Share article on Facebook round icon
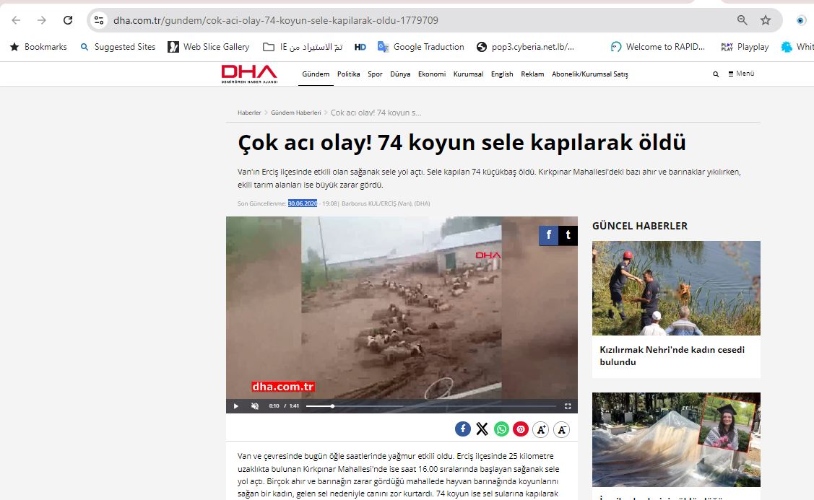This screenshot has height=500, width=814. click(x=463, y=429)
